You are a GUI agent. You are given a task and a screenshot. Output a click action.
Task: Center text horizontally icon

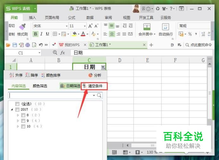[x=112, y=34]
